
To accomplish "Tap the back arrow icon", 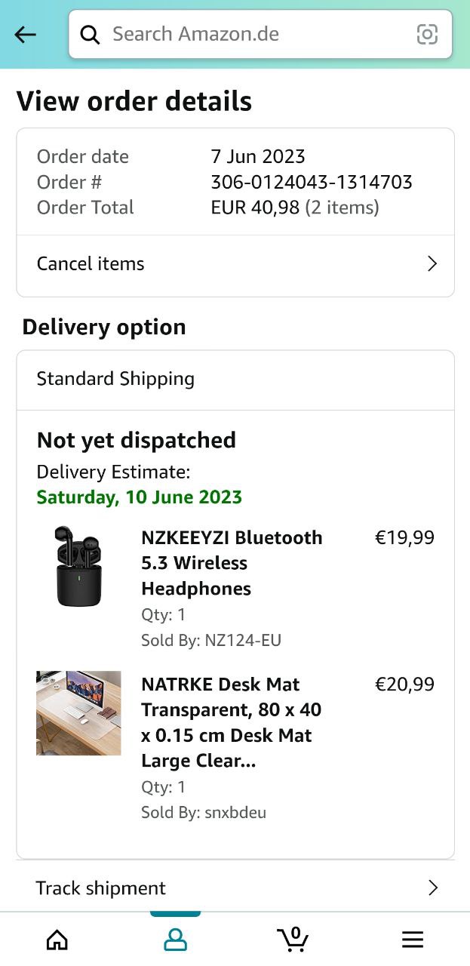I will pos(26,34).
